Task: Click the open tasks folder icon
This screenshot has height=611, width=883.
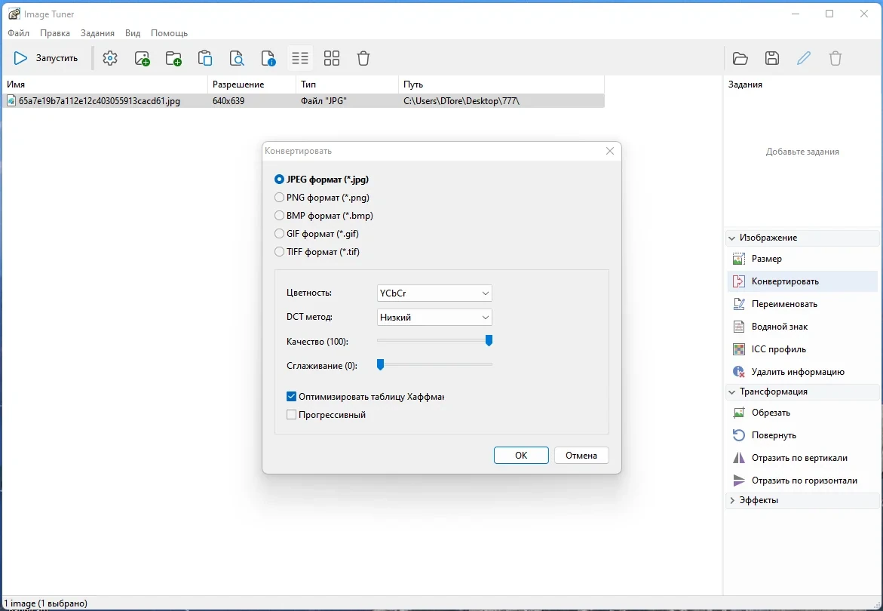Action: pos(740,58)
